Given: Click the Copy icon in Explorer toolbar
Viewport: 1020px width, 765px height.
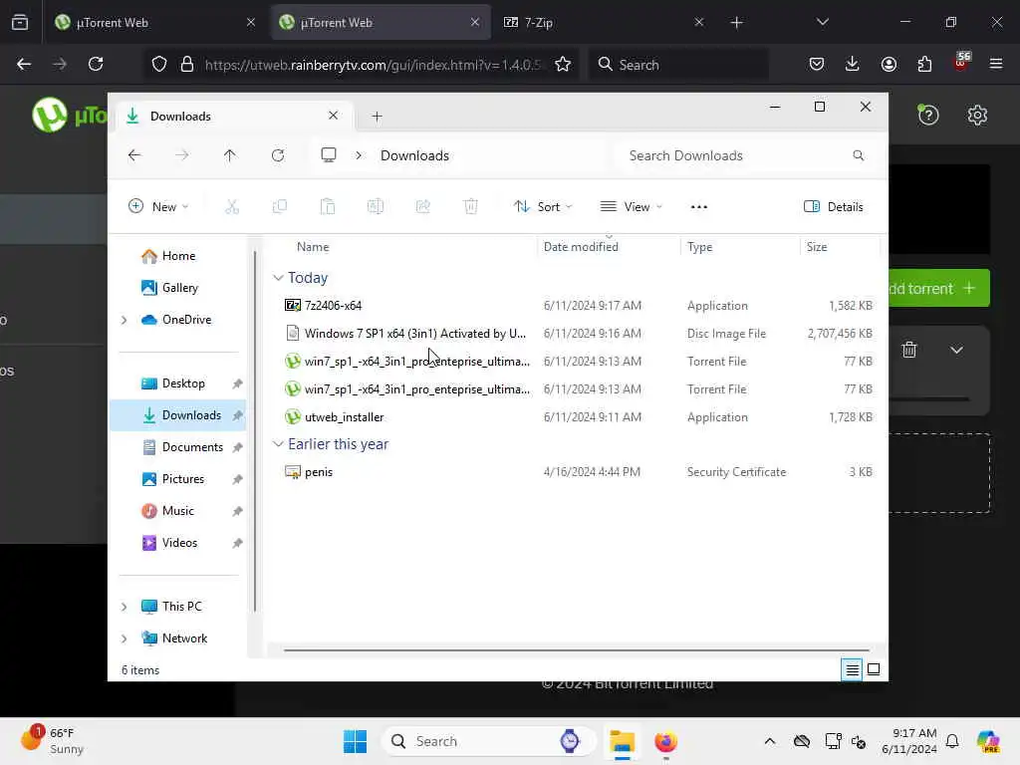Looking at the screenshot, I should click(x=280, y=207).
